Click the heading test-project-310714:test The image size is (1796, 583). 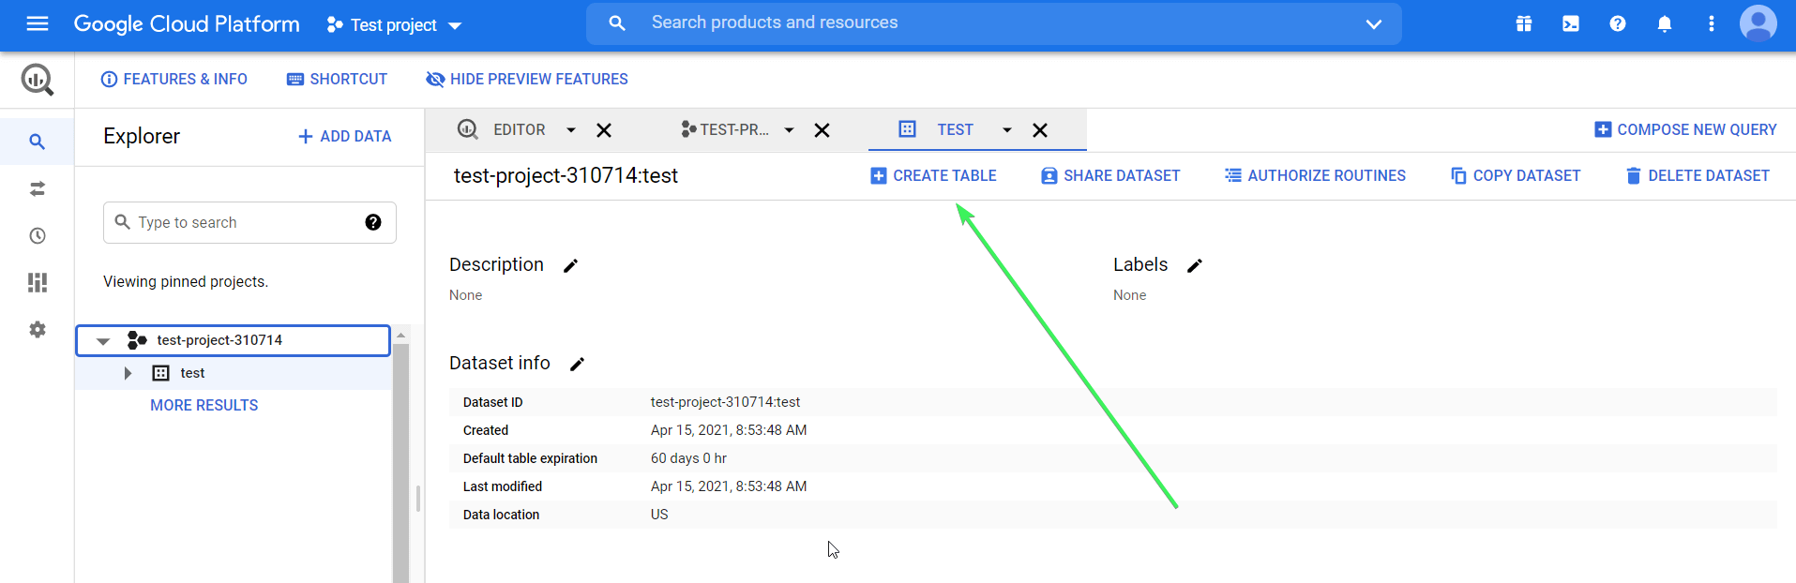click(x=566, y=176)
